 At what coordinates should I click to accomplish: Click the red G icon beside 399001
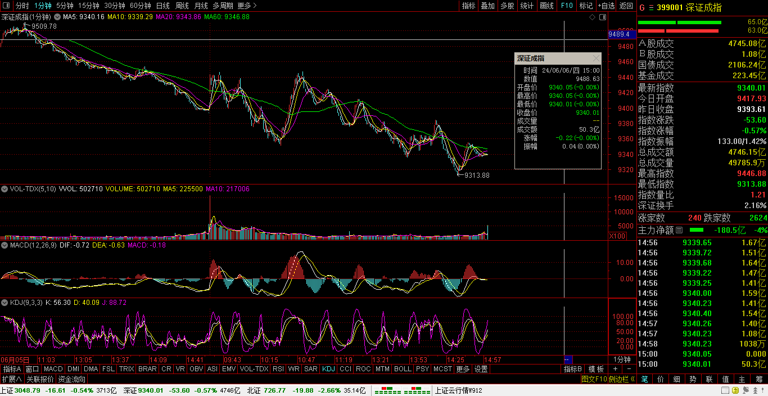click(641, 7)
